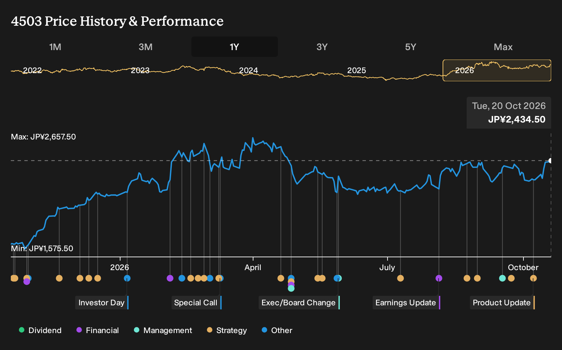
Task: Open the Special Call event label
Action: pos(196,303)
